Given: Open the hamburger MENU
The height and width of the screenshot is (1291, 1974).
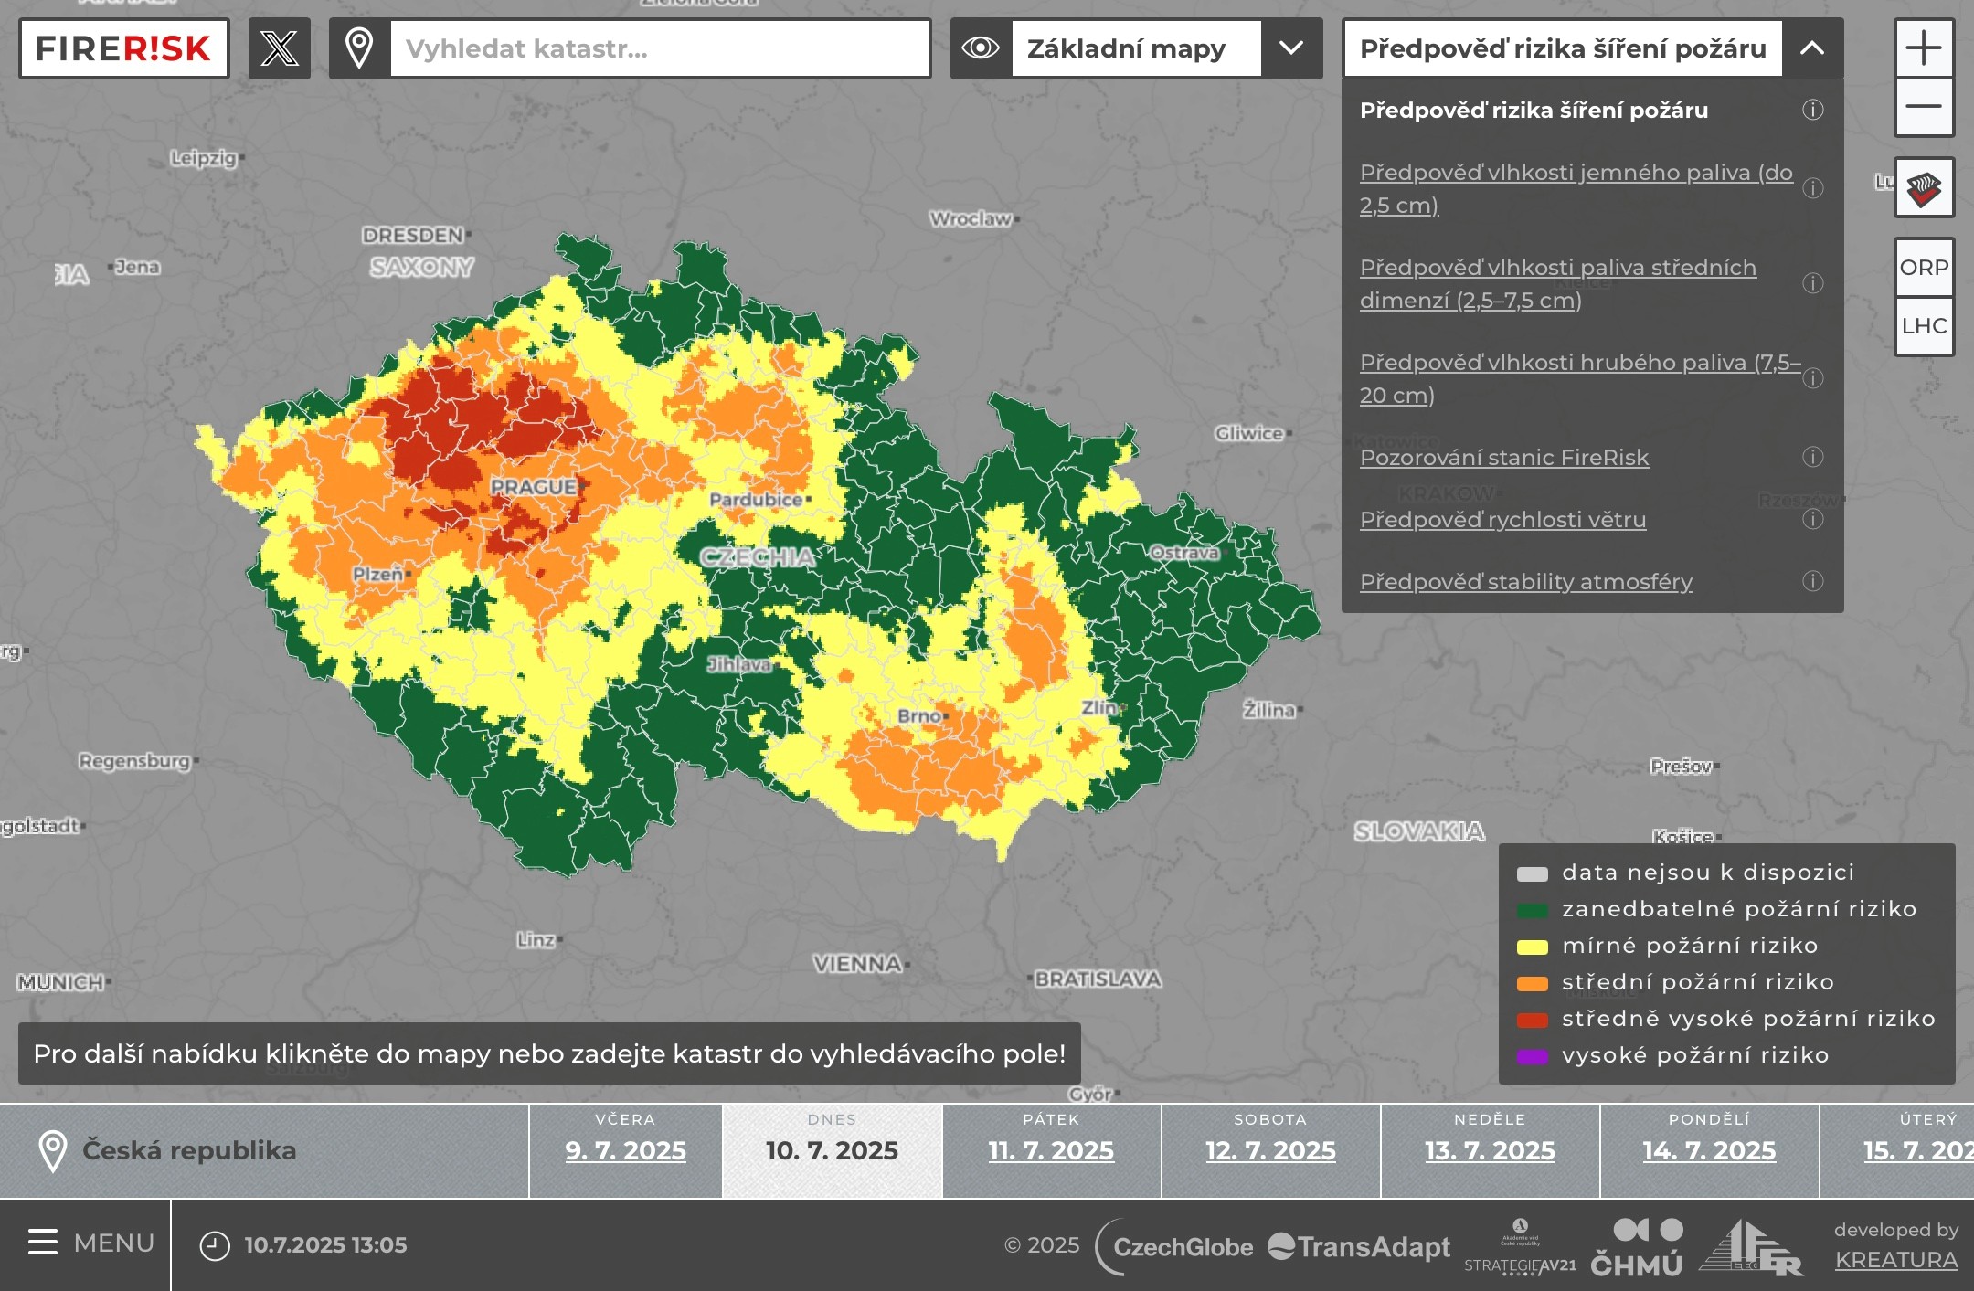Looking at the screenshot, I should pos(90,1243).
